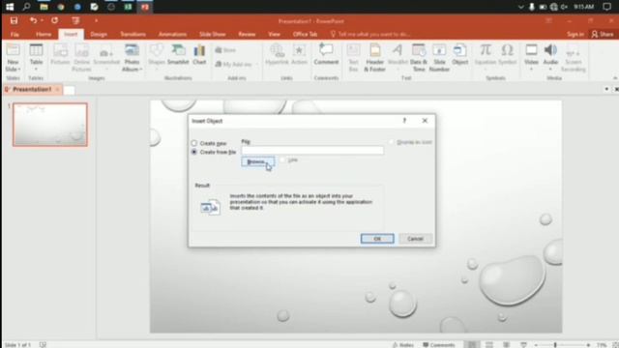Switch to the View tab
This screenshot has height=348, width=619.
pyautogui.click(x=274, y=35)
